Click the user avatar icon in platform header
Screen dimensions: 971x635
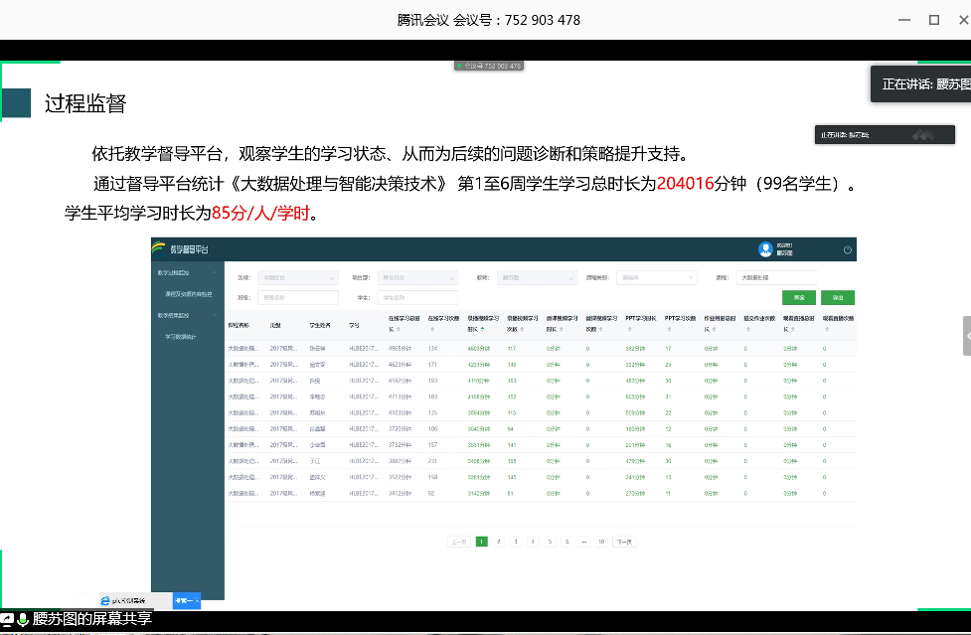765,249
